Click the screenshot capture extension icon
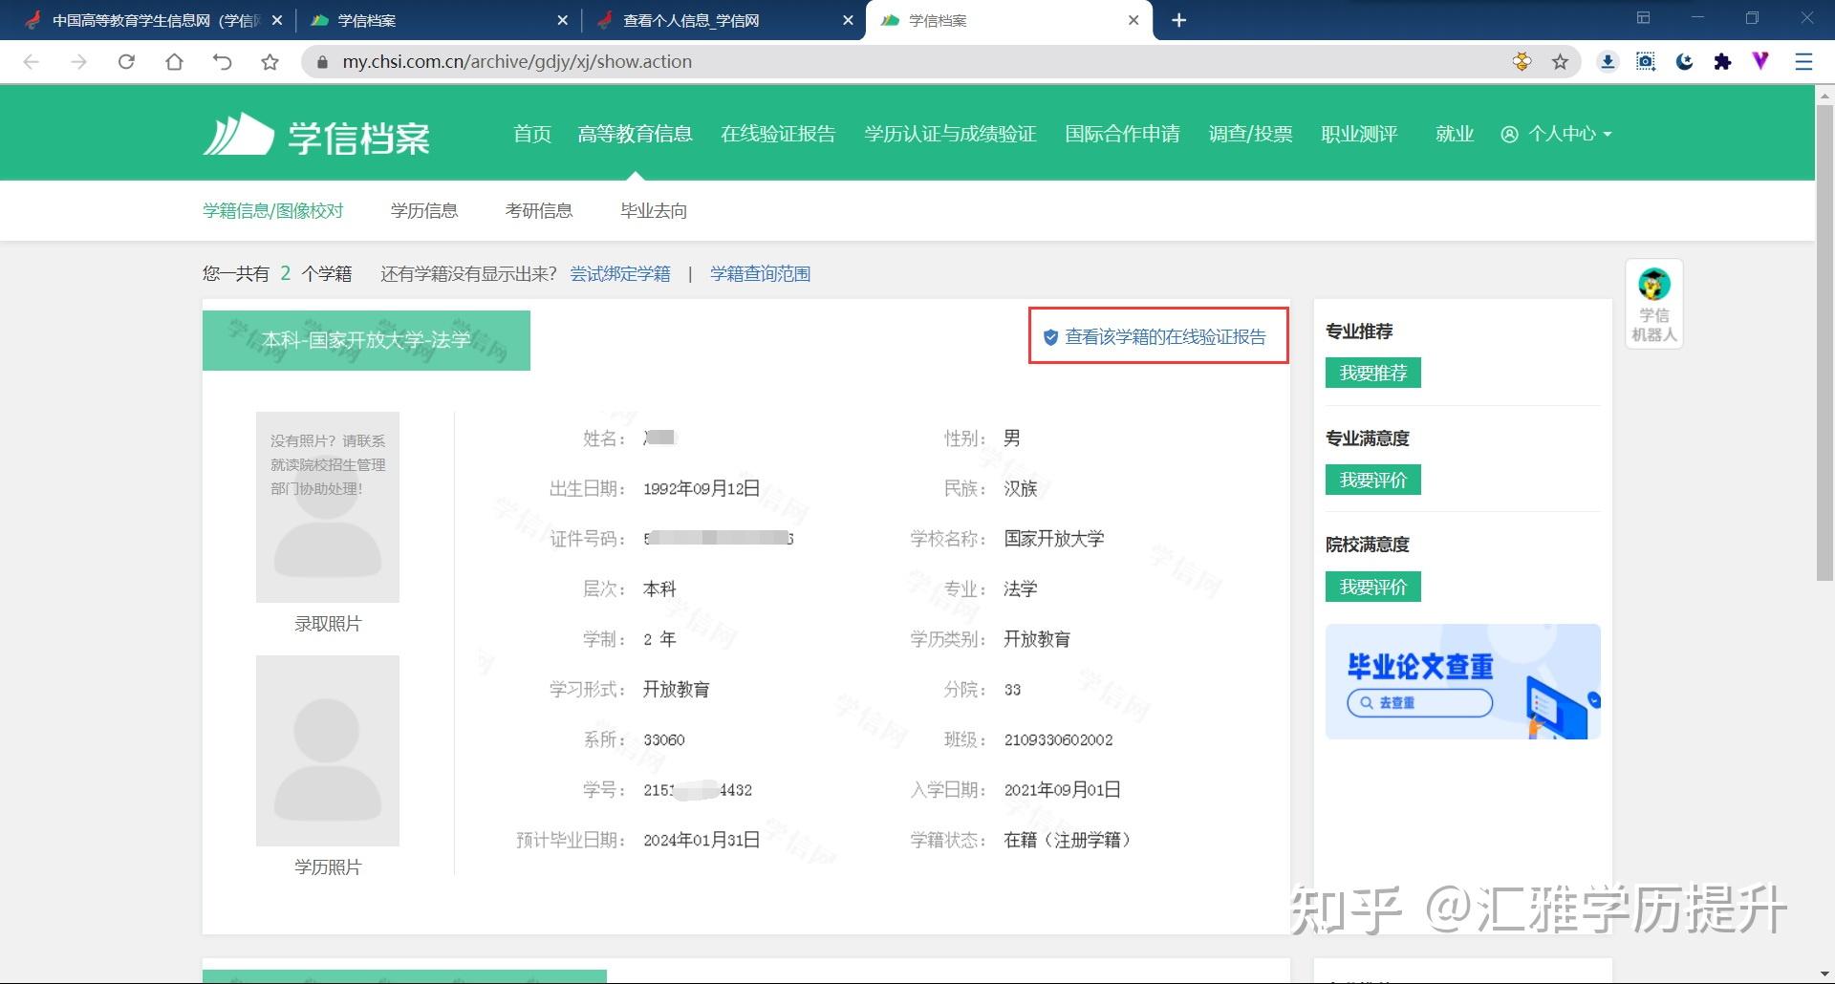This screenshot has height=984, width=1835. pos(1646,62)
